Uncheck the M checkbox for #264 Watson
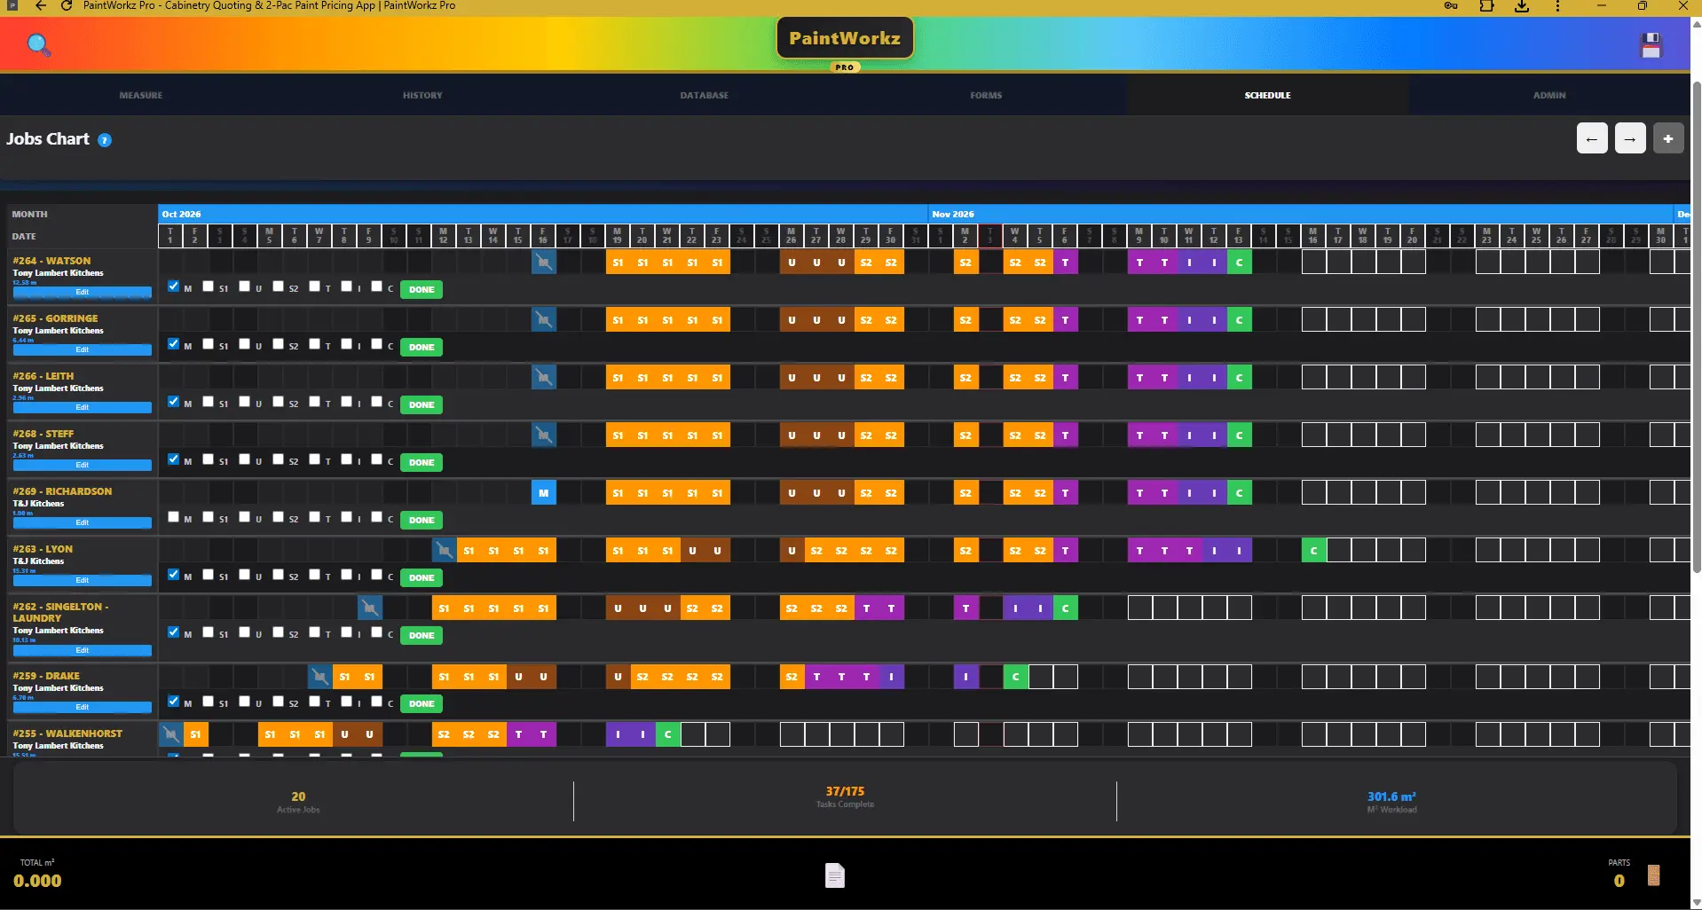This screenshot has width=1702, height=910. (x=173, y=286)
